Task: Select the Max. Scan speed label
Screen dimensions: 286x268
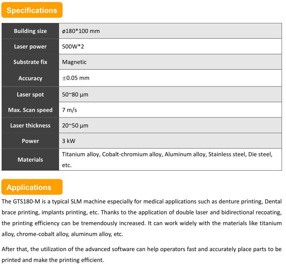Action: [x=30, y=110]
